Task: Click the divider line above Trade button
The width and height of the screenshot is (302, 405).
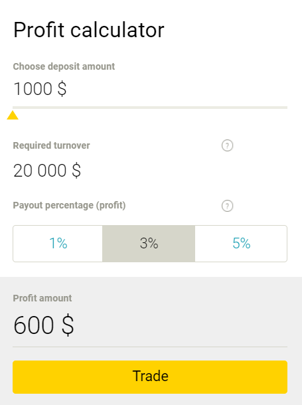Action: (150, 347)
